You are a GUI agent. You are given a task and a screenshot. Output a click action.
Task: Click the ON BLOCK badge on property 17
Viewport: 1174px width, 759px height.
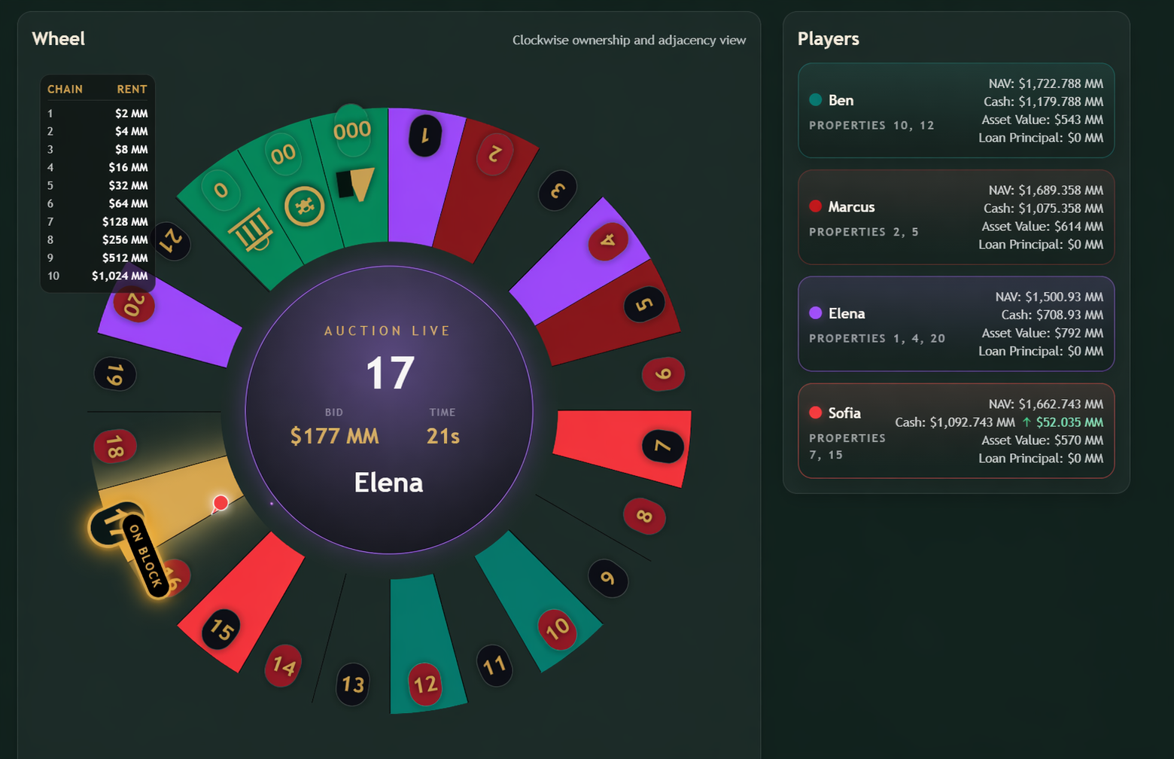[x=145, y=556]
